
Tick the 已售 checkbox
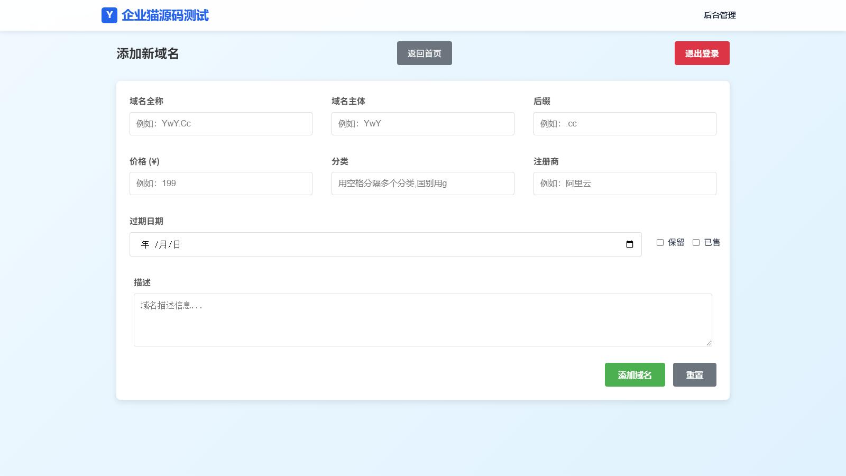coord(696,242)
